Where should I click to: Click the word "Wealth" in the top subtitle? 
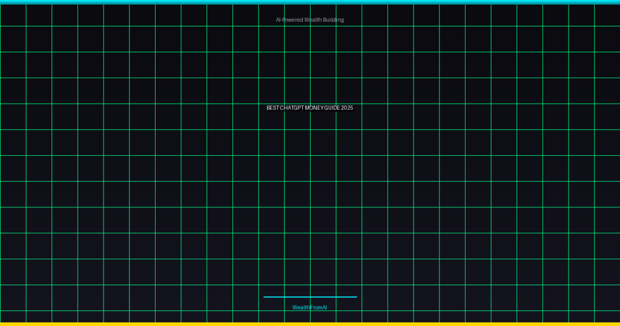coord(313,20)
